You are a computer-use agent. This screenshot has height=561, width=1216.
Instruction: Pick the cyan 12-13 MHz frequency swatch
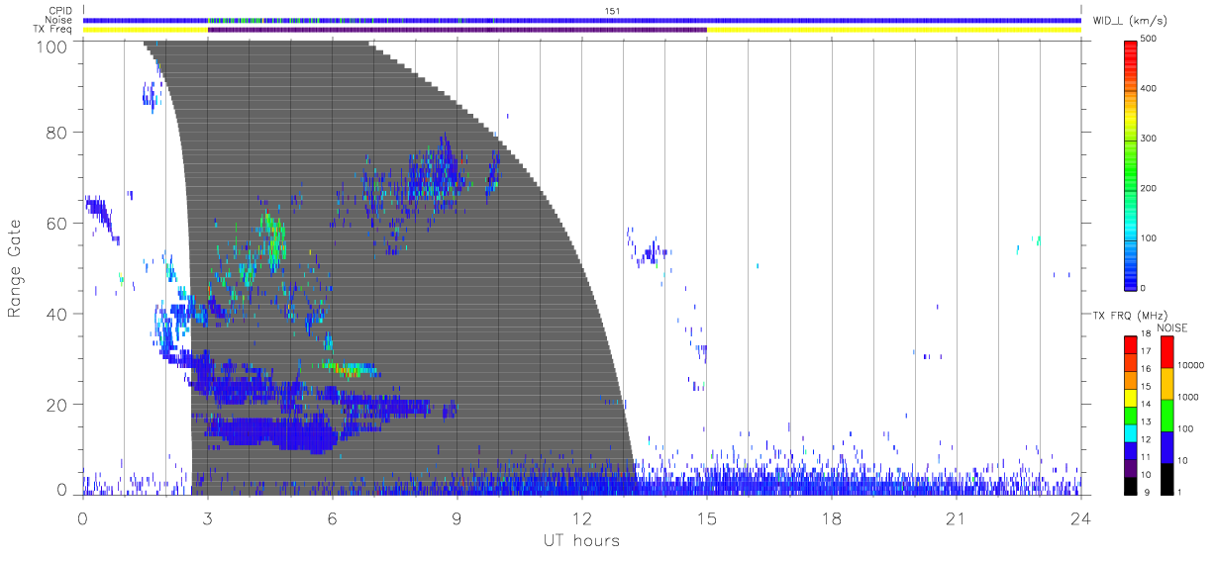click(1131, 432)
